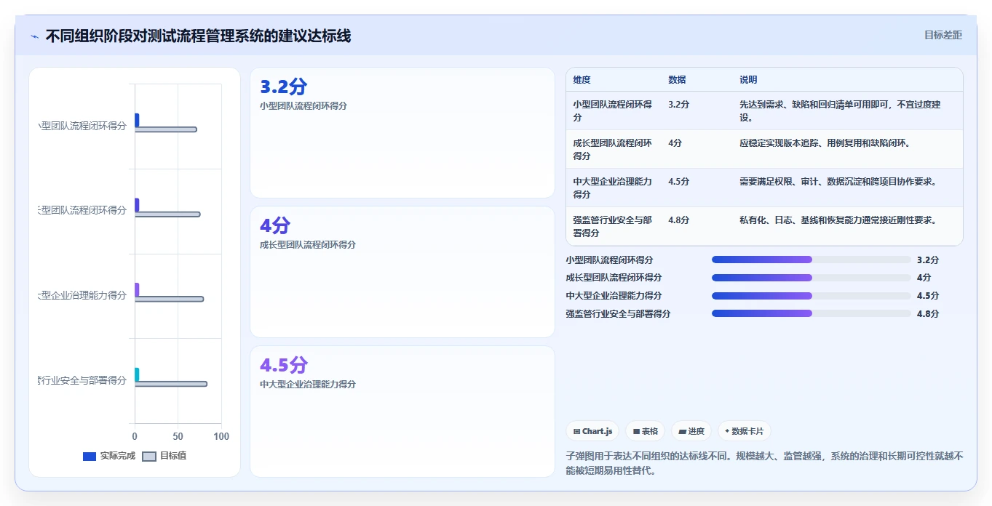This screenshot has height=506, width=992.
Task: Toggle the 目标值 legend swatch
Action: (148, 457)
